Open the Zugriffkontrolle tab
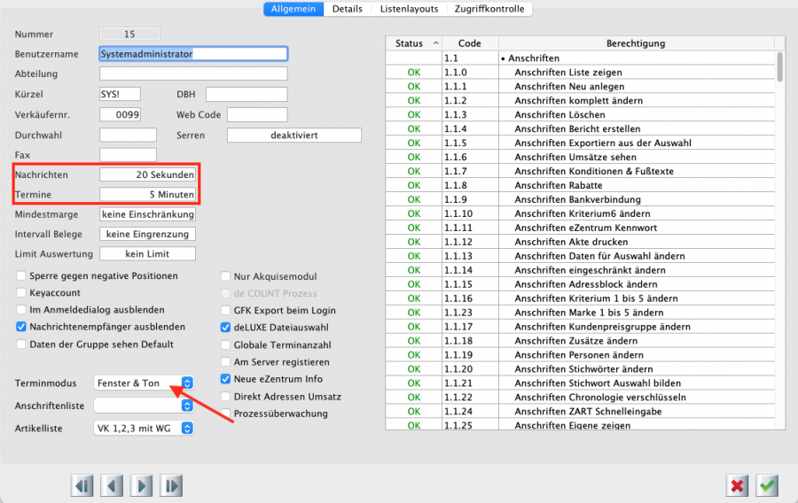The image size is (798, 503). click(x=489, y=9)
